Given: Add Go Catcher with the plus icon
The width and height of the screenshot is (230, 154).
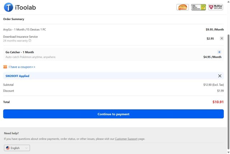Looking at the screenshot, I should 219,52.
